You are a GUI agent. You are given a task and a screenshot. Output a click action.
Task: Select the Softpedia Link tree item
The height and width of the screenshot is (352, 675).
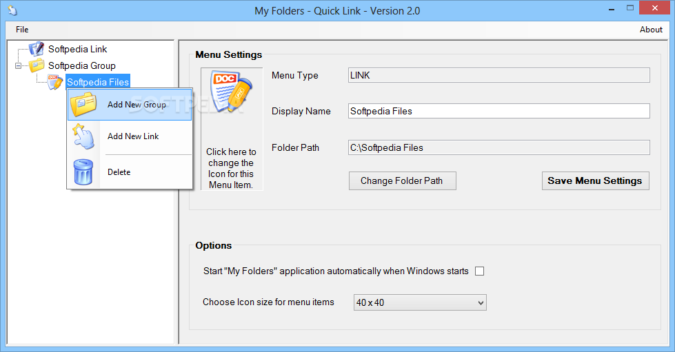(77, 49)
